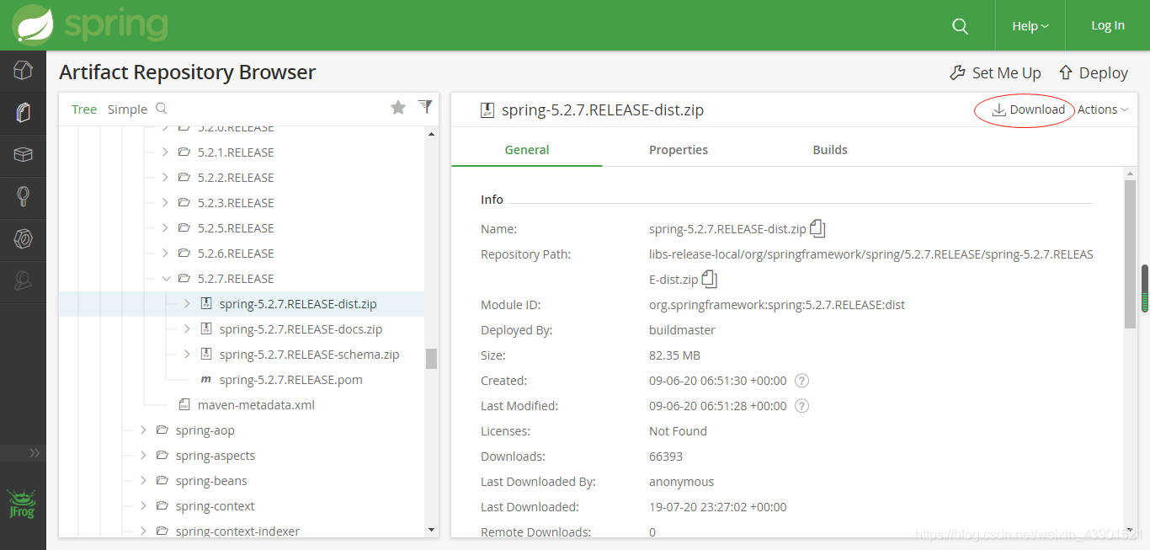Click the tree scrollbar up arrow

(x=432, y=133)
